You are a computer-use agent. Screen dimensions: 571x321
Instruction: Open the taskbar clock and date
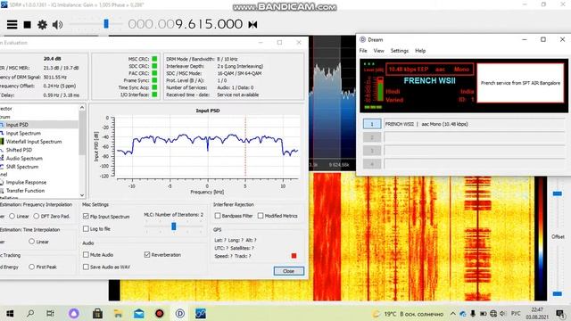click(x=537, y=314)
